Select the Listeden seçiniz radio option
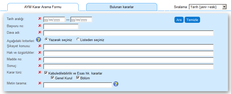The image size is (231, 94). (78, 40)
